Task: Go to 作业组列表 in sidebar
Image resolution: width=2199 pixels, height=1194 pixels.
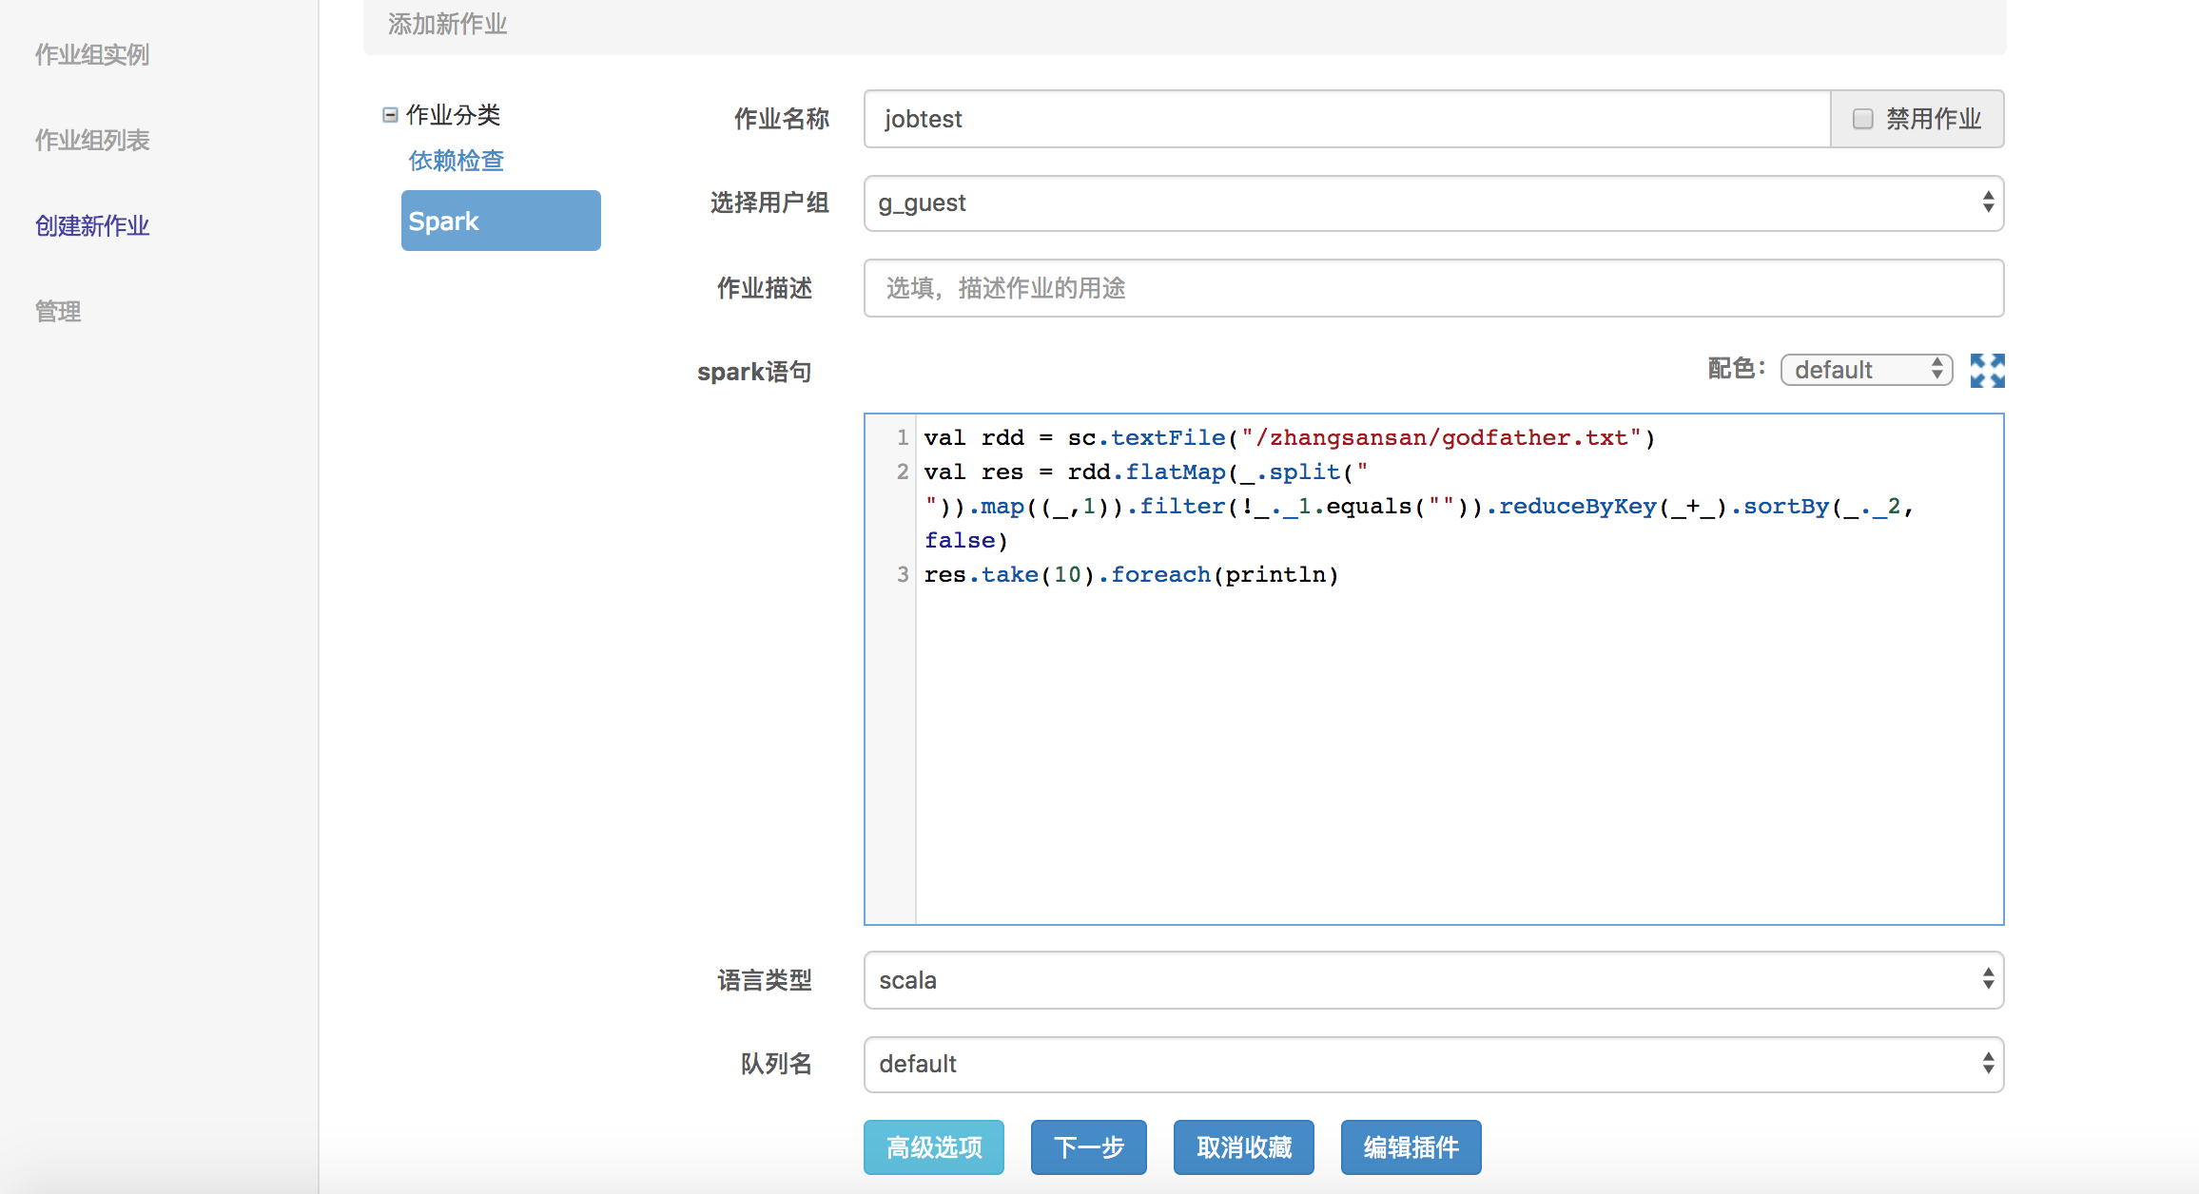Action: [92, 141]
